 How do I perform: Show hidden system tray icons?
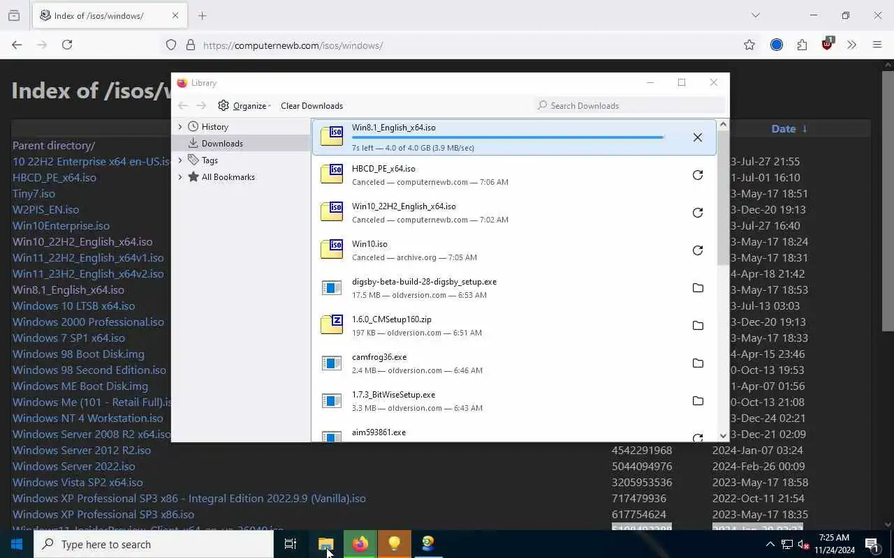[770, 544]
